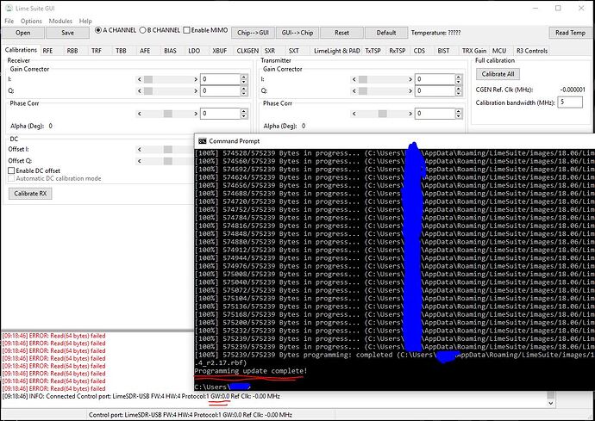
Task: Switch to the TRF tab
Action: click(97, 51)
